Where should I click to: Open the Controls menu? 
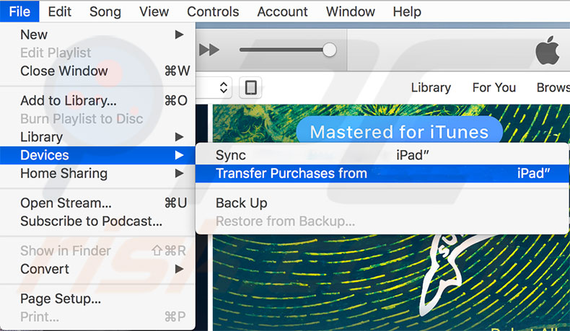click(x=213, y=12)
